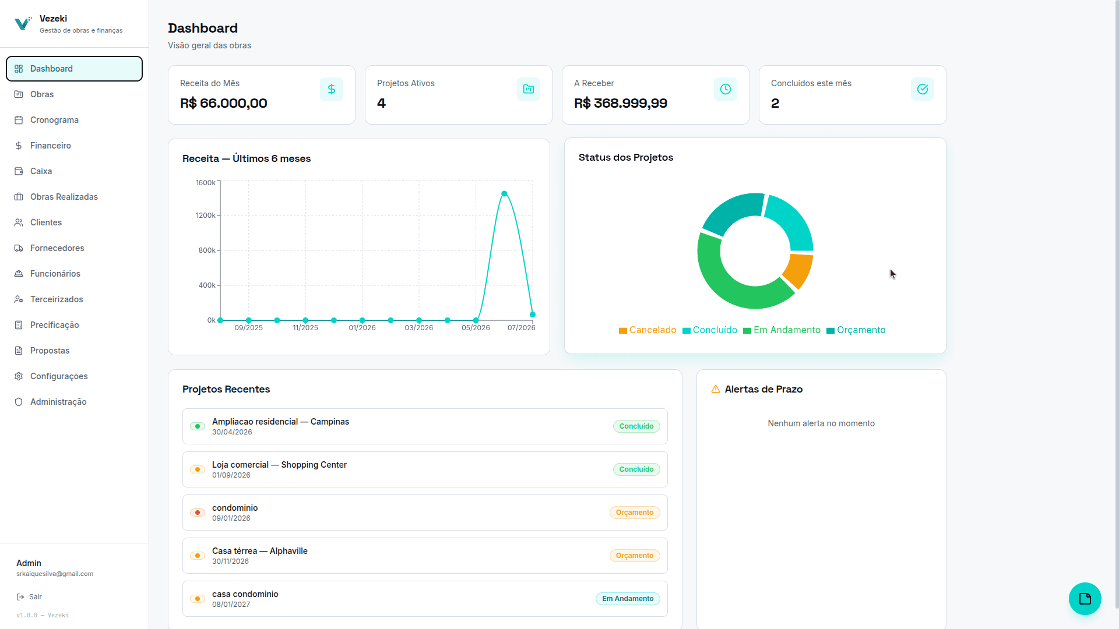1119x629 pixels.
Task: Click the 05/2026 axis label
Action: coord(476,328)
